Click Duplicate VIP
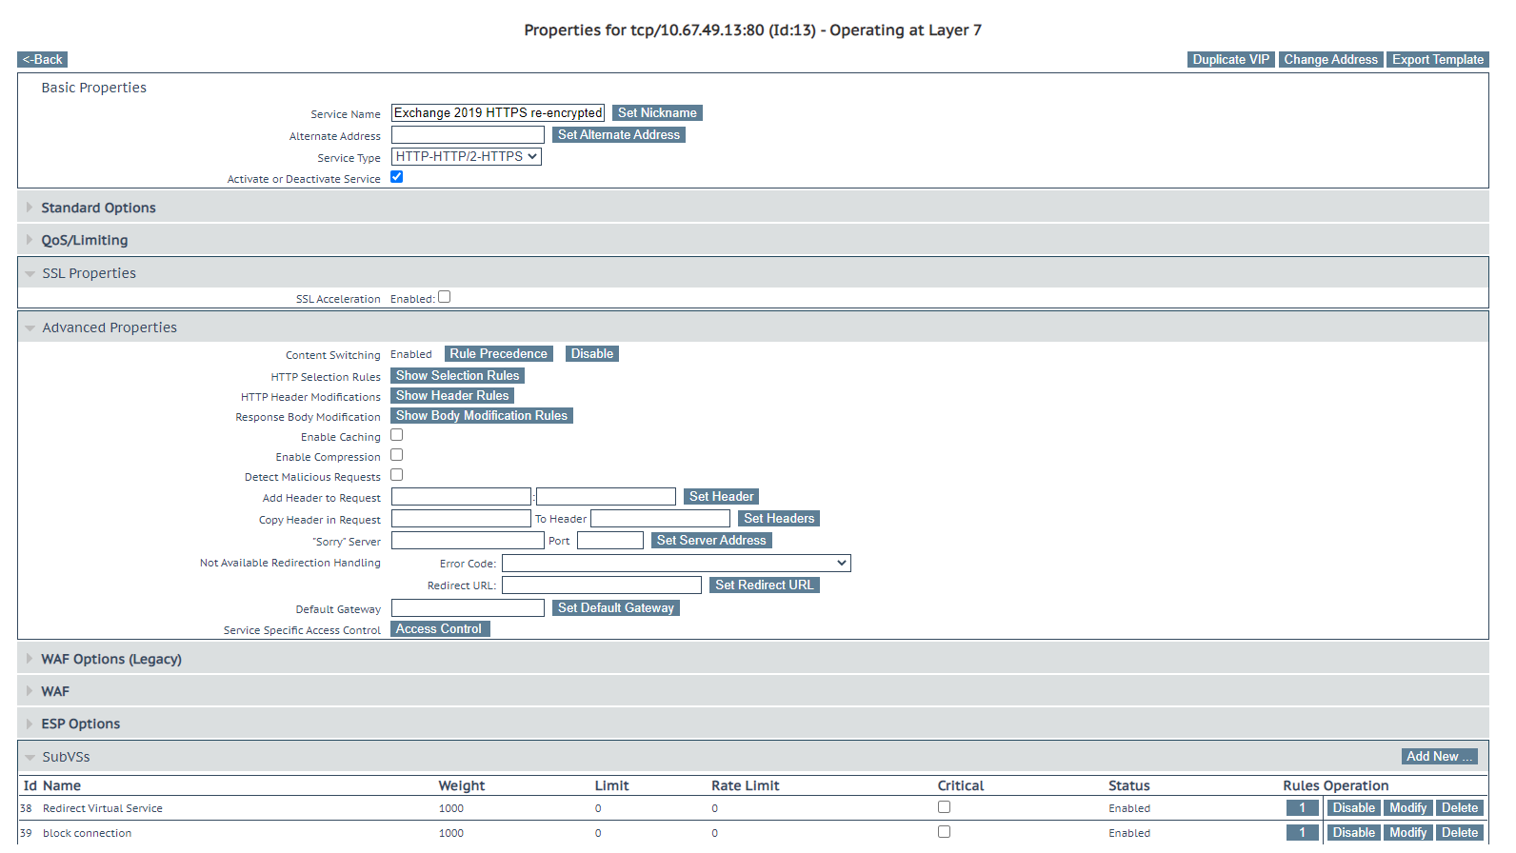1516x853 pixels. [x=1231, y=59]
